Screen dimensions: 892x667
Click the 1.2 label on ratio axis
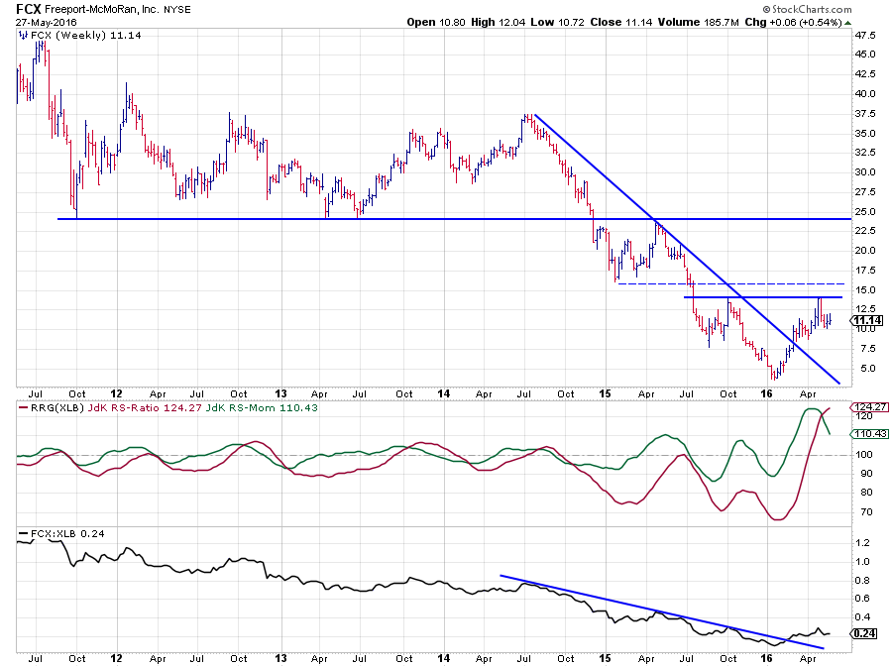click(x=863, y=542)
